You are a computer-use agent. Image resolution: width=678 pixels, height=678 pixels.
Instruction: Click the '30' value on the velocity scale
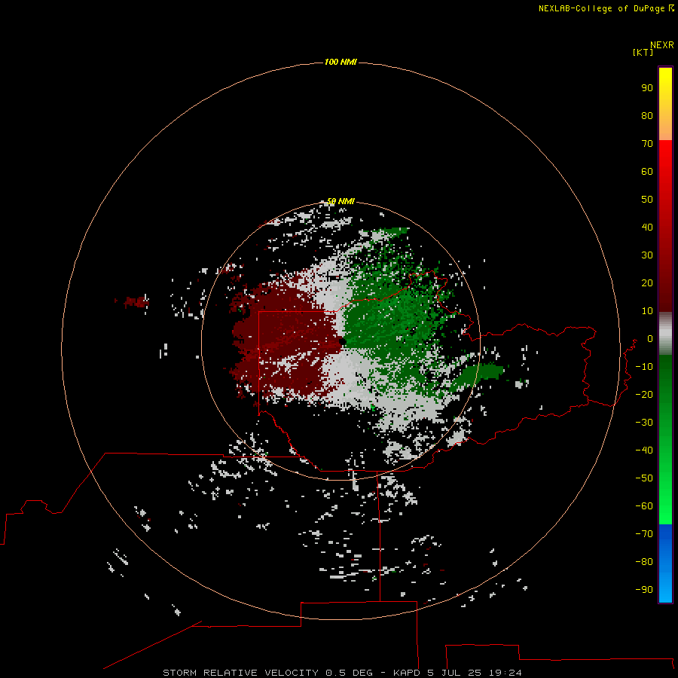point(647,255)
